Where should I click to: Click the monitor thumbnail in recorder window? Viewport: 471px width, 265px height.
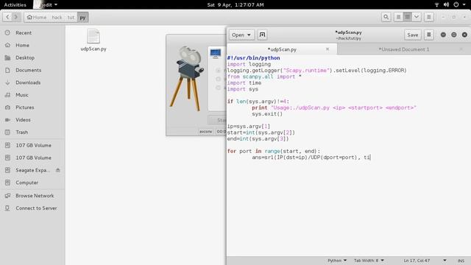[x=216, y=53]
